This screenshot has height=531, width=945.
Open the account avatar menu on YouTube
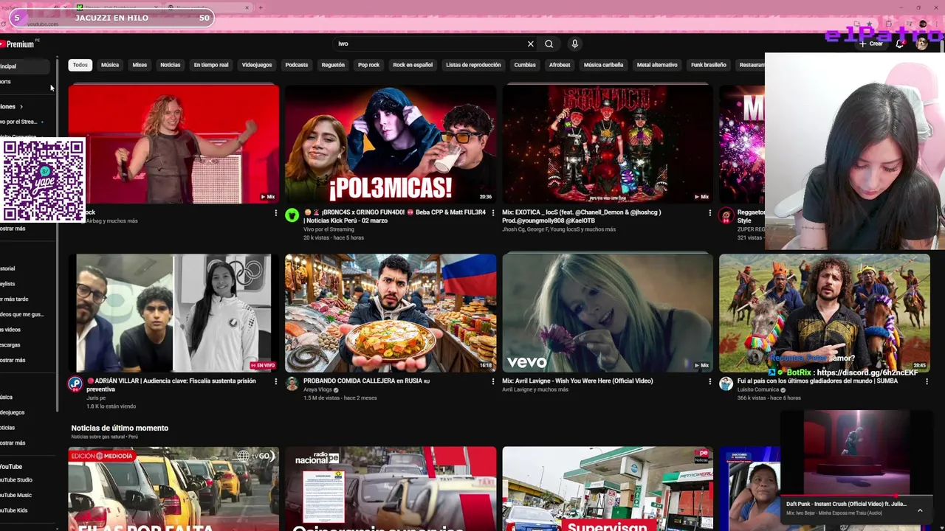921,44
